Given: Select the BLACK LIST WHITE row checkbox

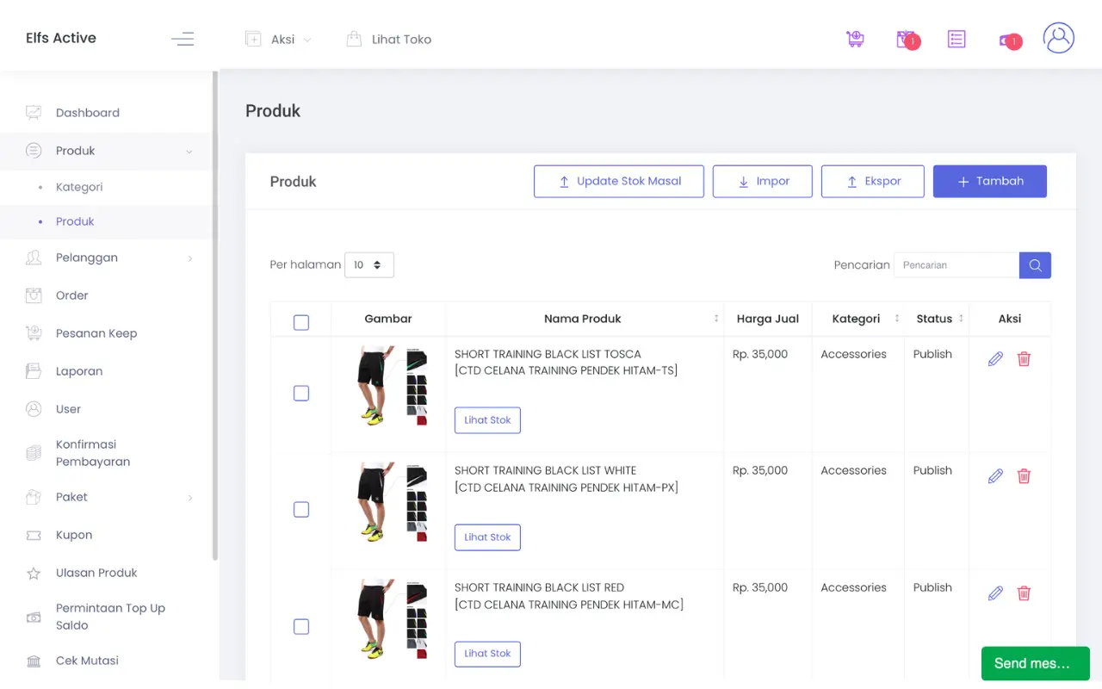Looking at the screenshot, I should click(x=301, y=510).
